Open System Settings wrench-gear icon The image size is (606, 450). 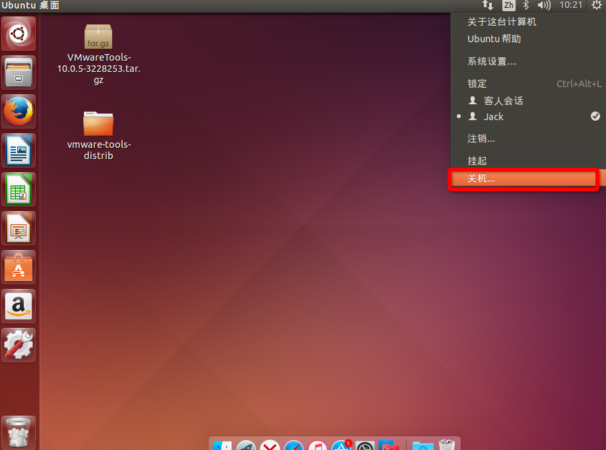pyautogui.click(x=18, y=345)
